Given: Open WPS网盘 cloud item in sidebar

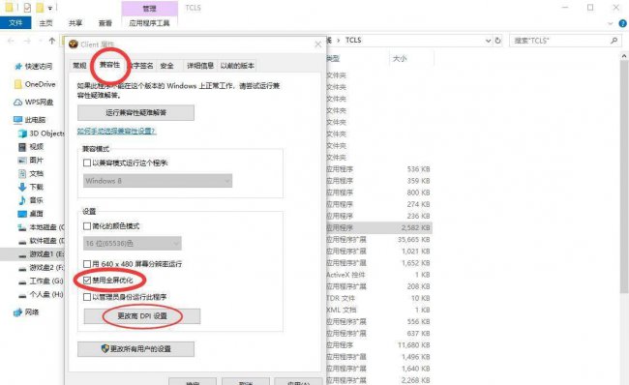Looking at the screenshot, I should (x=34, y=103).
